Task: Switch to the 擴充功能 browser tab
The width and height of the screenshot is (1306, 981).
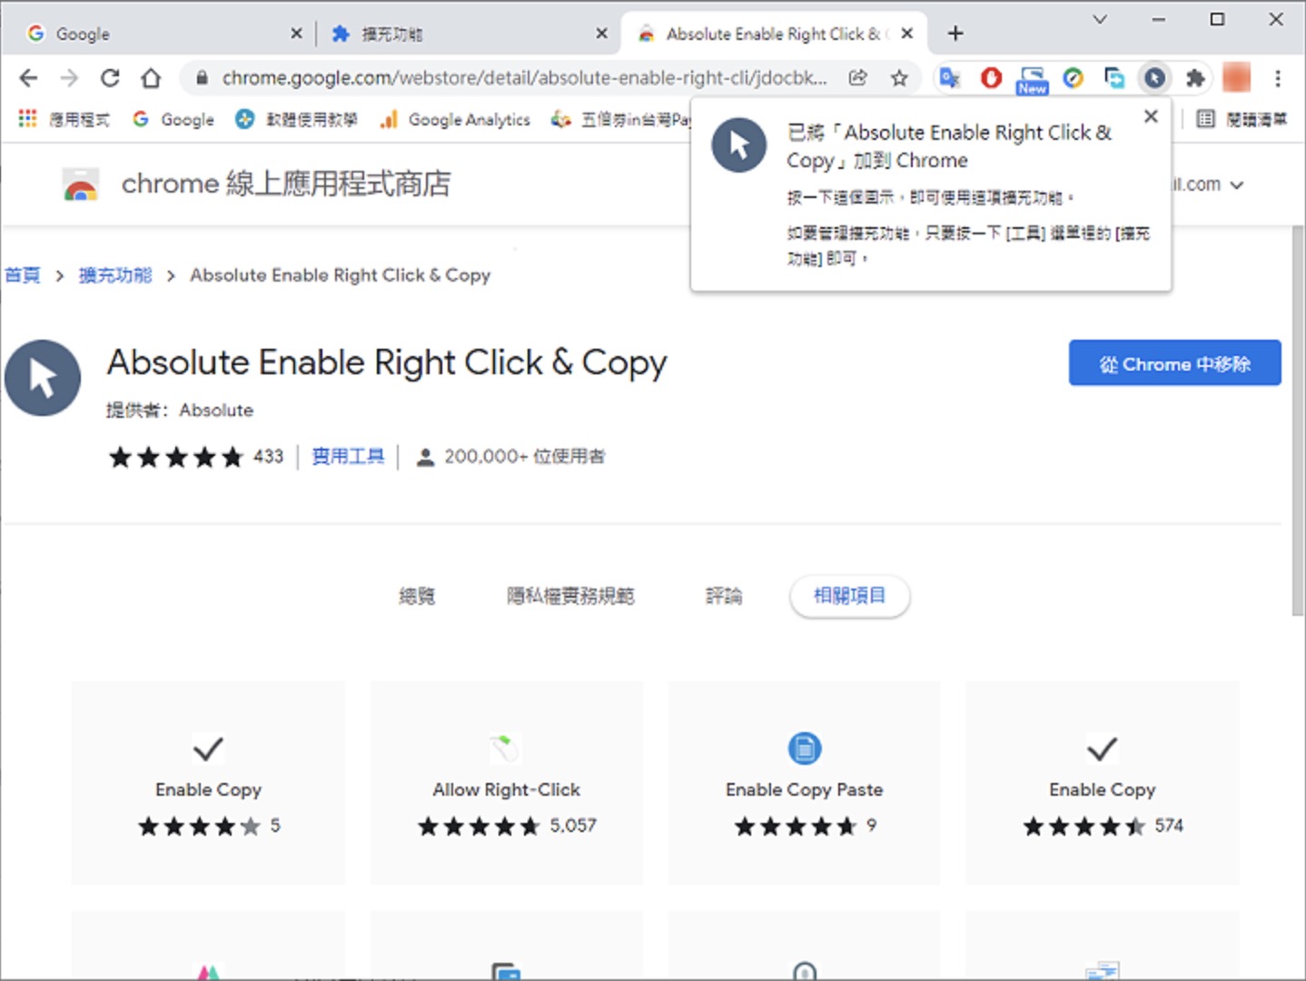Action: point(467,34)
